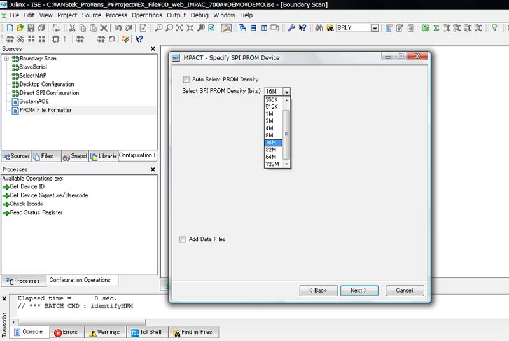Viewport: 509px width, 341px height.
Task: Switch to the Libraries tab
Action: click(104, 156)
